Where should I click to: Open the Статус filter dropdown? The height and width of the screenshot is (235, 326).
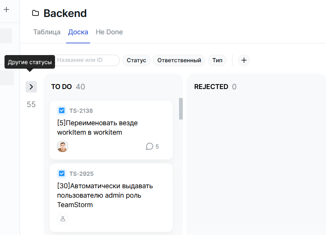[136, 60]
